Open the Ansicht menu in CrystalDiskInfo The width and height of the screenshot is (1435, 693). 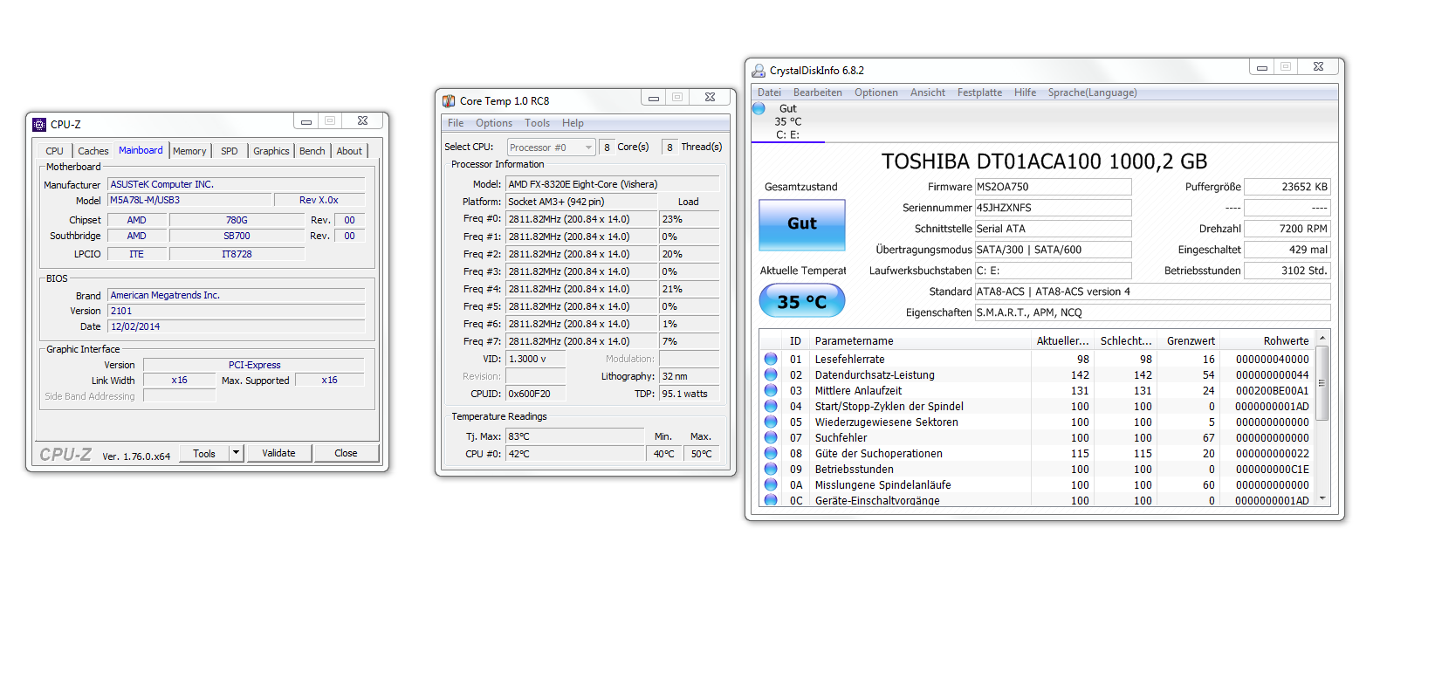pos(928,93)
